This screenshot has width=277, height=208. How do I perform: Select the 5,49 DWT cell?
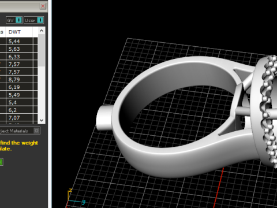20,95
